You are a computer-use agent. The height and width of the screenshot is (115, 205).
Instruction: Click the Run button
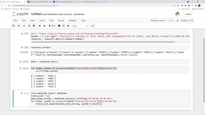pyautogui.click(x=52, y=26)
